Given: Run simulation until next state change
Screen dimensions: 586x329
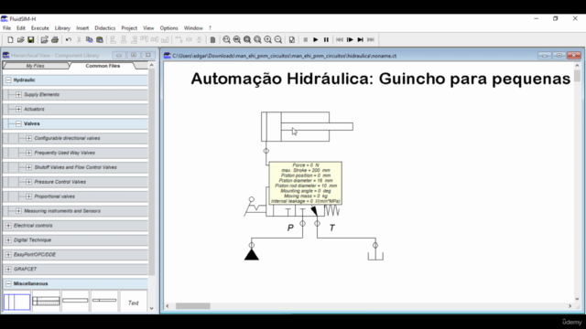Looking at the screenshot, I should [x=360, y=39].
